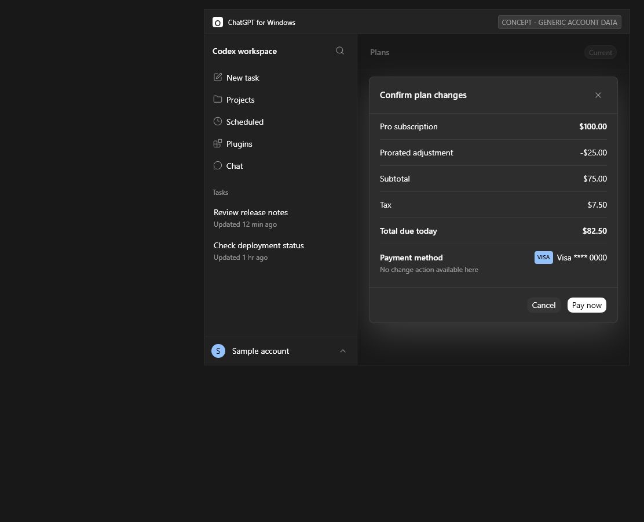The image size is (644, 522).
Task: Click the Pay now button
Action: coord(587,305)
